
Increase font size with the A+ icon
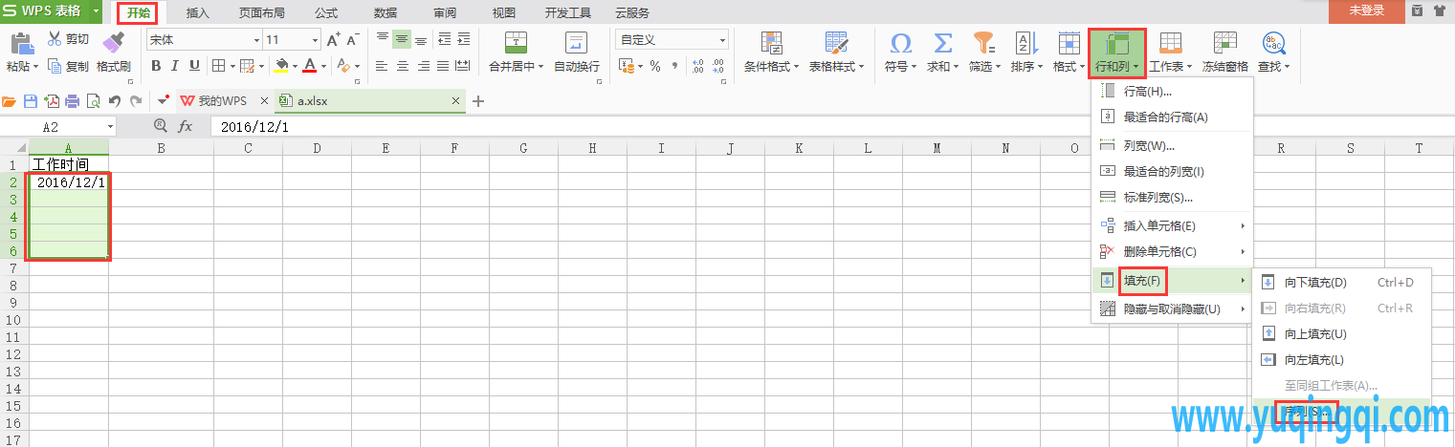coord(333,39)
